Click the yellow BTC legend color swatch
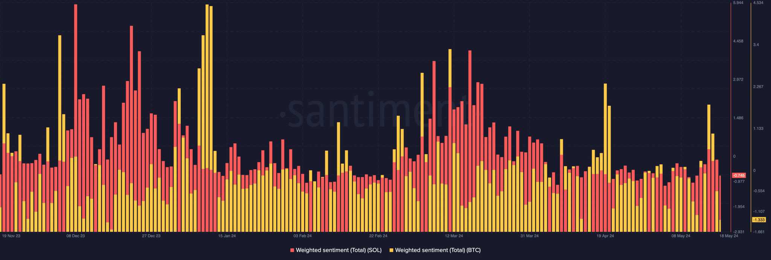Viewport: 771px width, 260px height. click(x=392, y=250)
